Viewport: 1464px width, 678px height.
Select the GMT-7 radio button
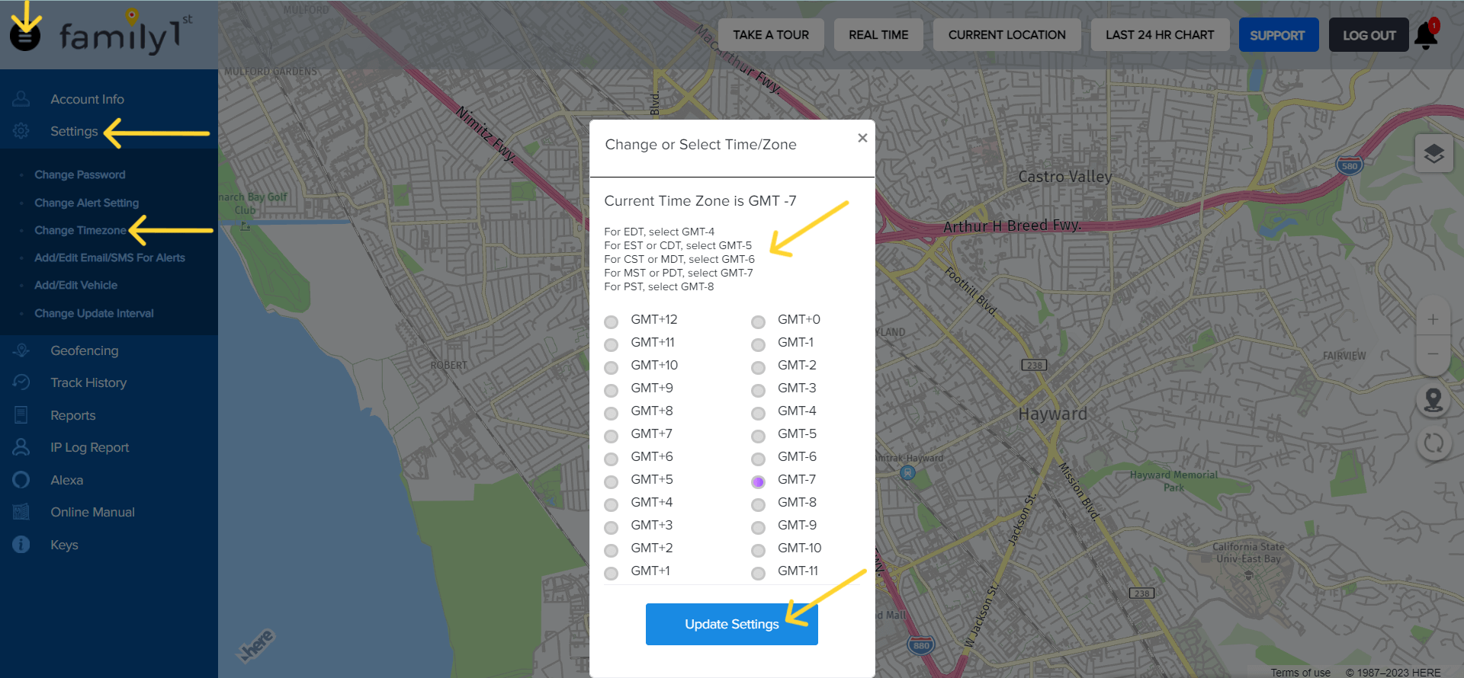click(x=758, y=481)
